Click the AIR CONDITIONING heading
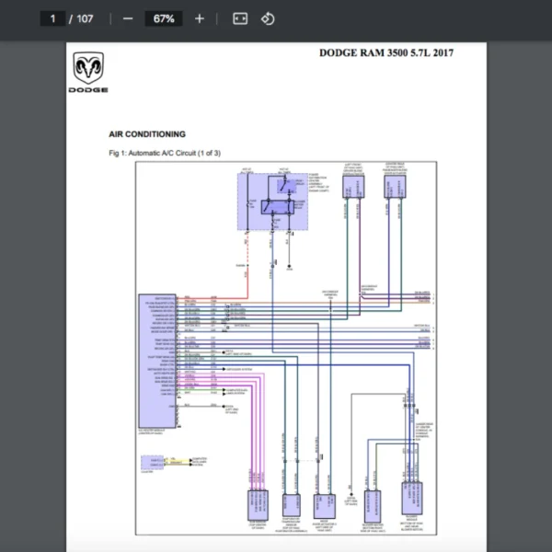This screenshot has width=552, height=552. click(147, 134)
